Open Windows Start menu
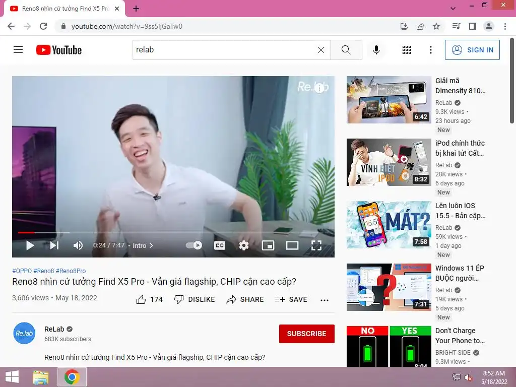The height and width of the screenshot is (387, 516). pyautogui.click(x=12, y=377)
